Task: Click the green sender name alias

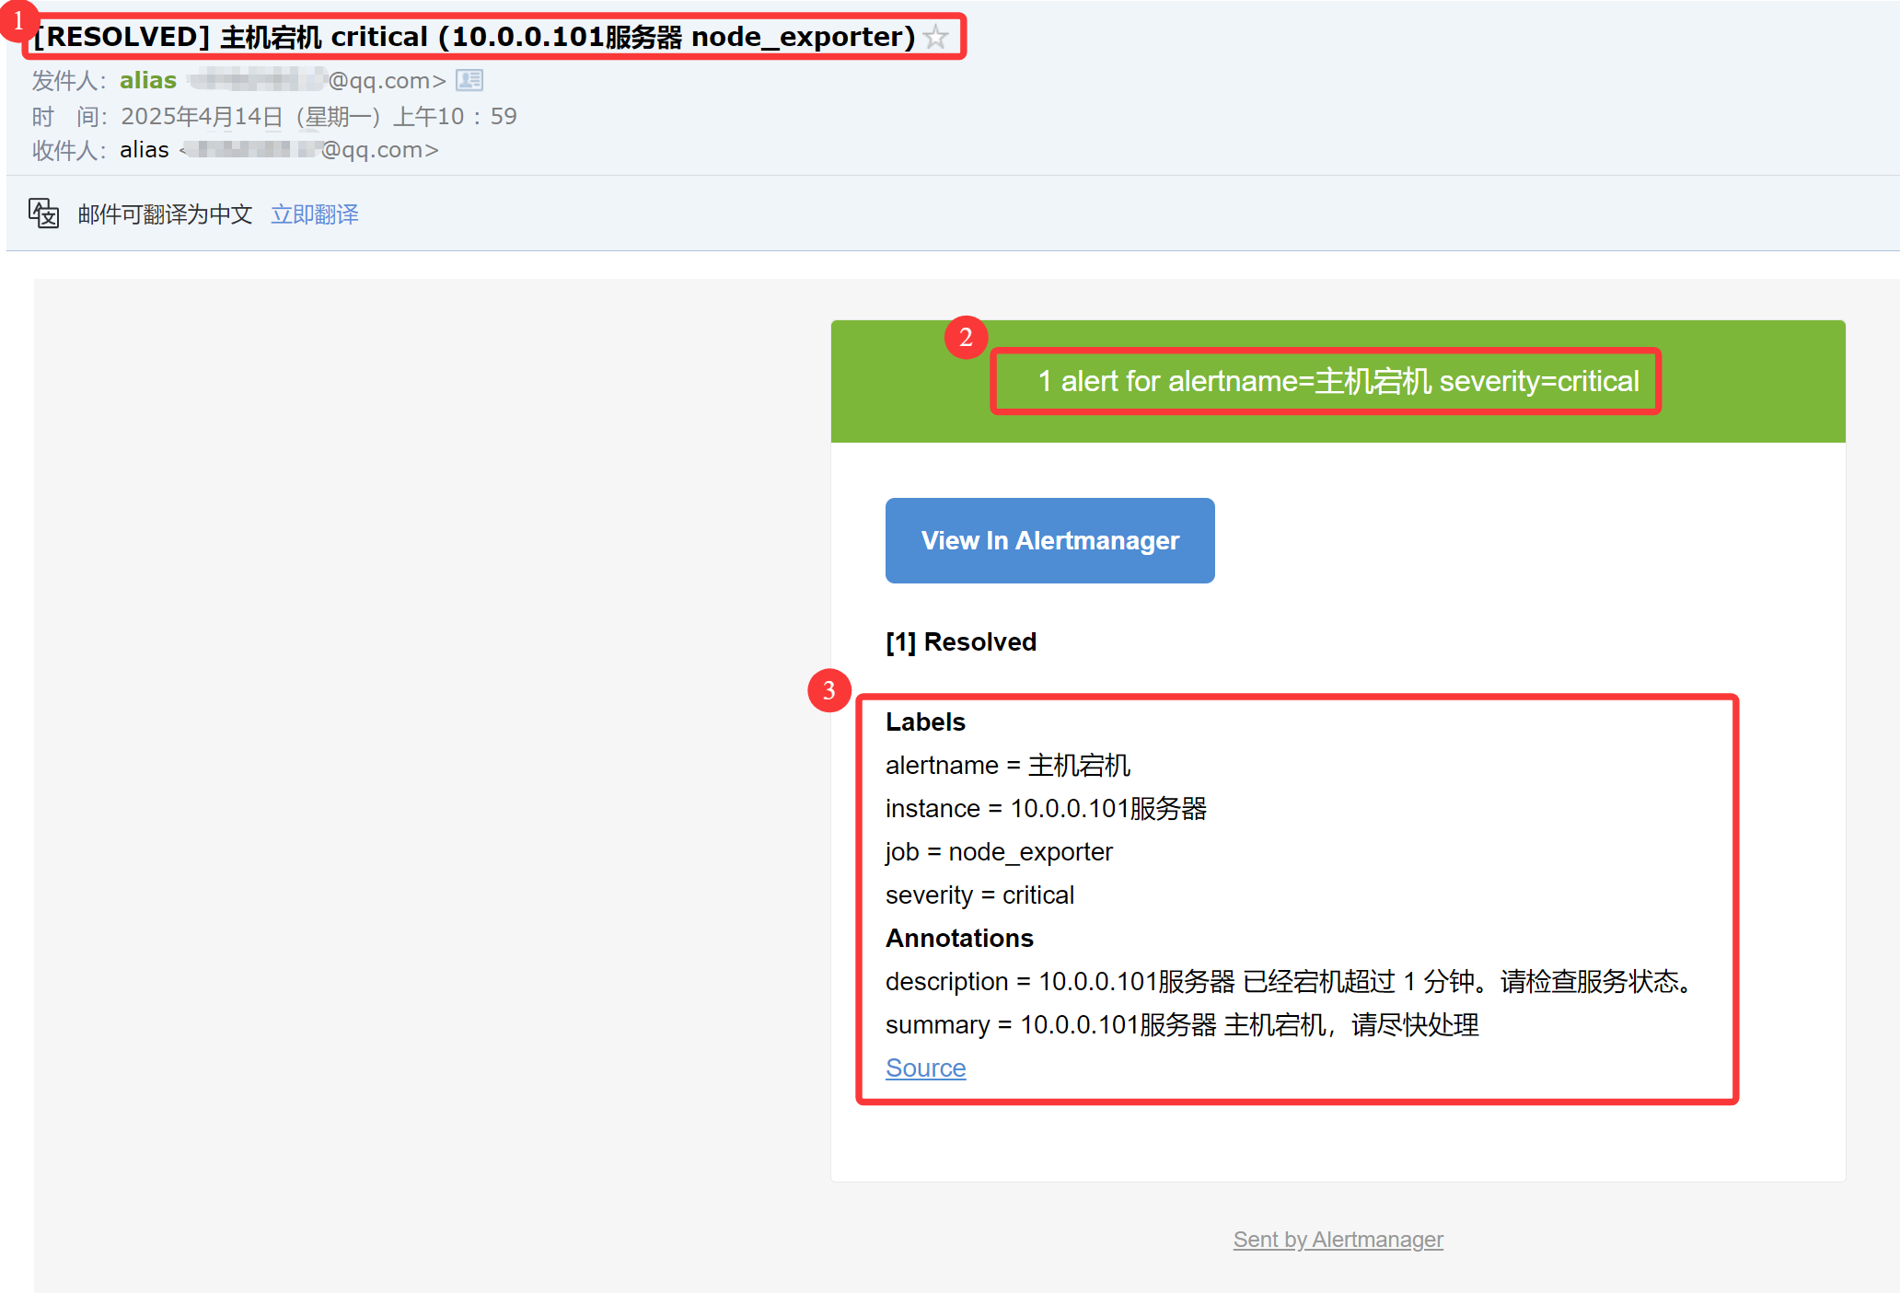Action: pos(147,81)
